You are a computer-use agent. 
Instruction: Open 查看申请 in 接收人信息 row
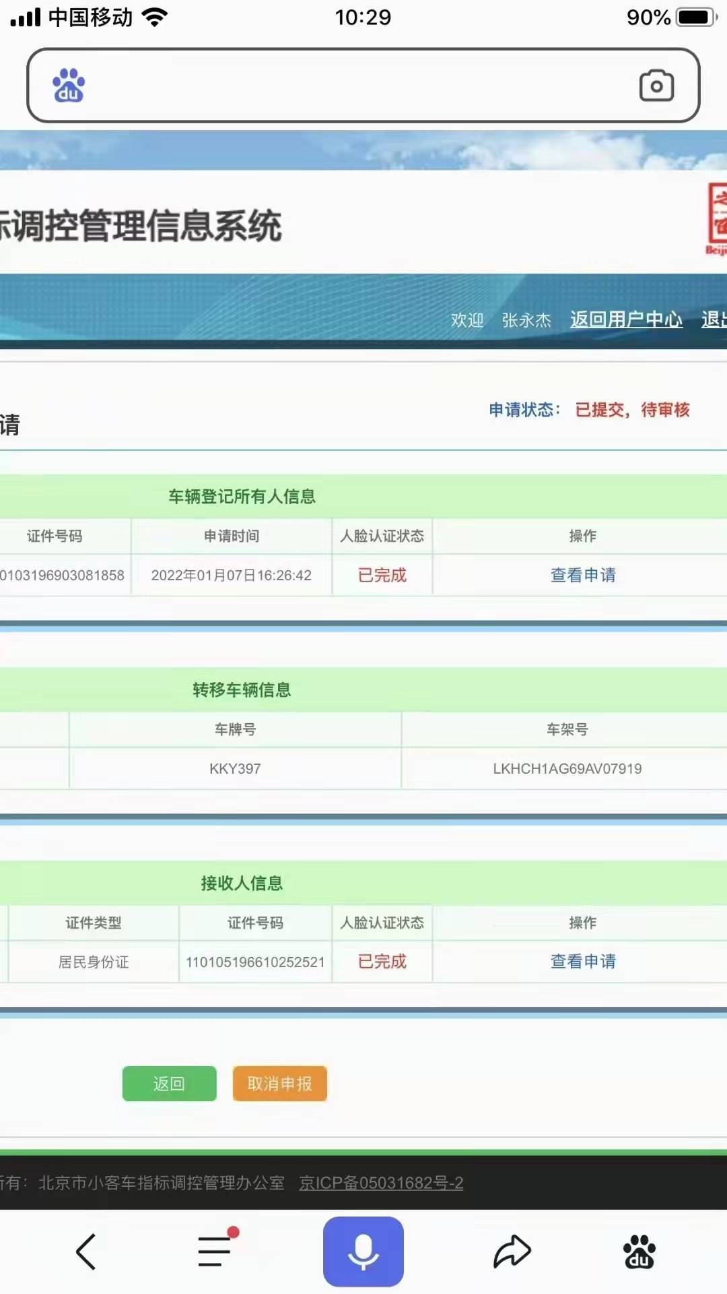click(x=583, y=961)
